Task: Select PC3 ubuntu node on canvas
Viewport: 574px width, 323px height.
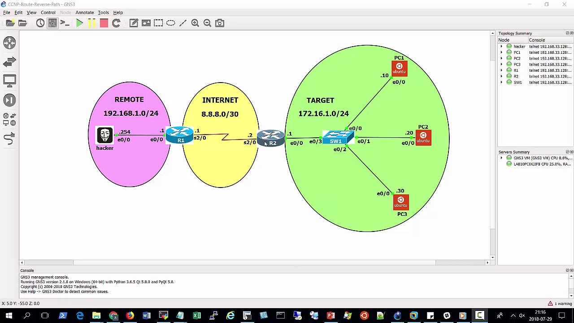Action: 401,202
